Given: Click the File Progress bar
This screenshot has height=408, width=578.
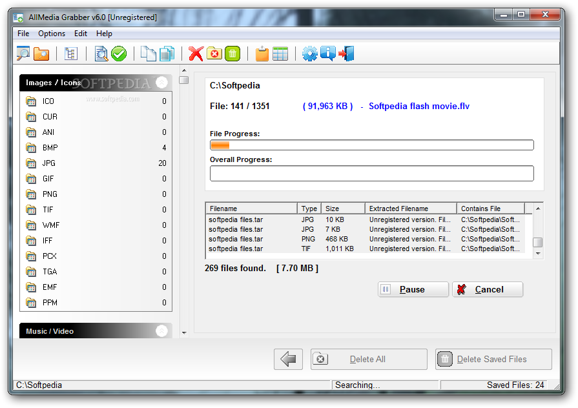Looking at the screenshot, I should tap(371, 145).
